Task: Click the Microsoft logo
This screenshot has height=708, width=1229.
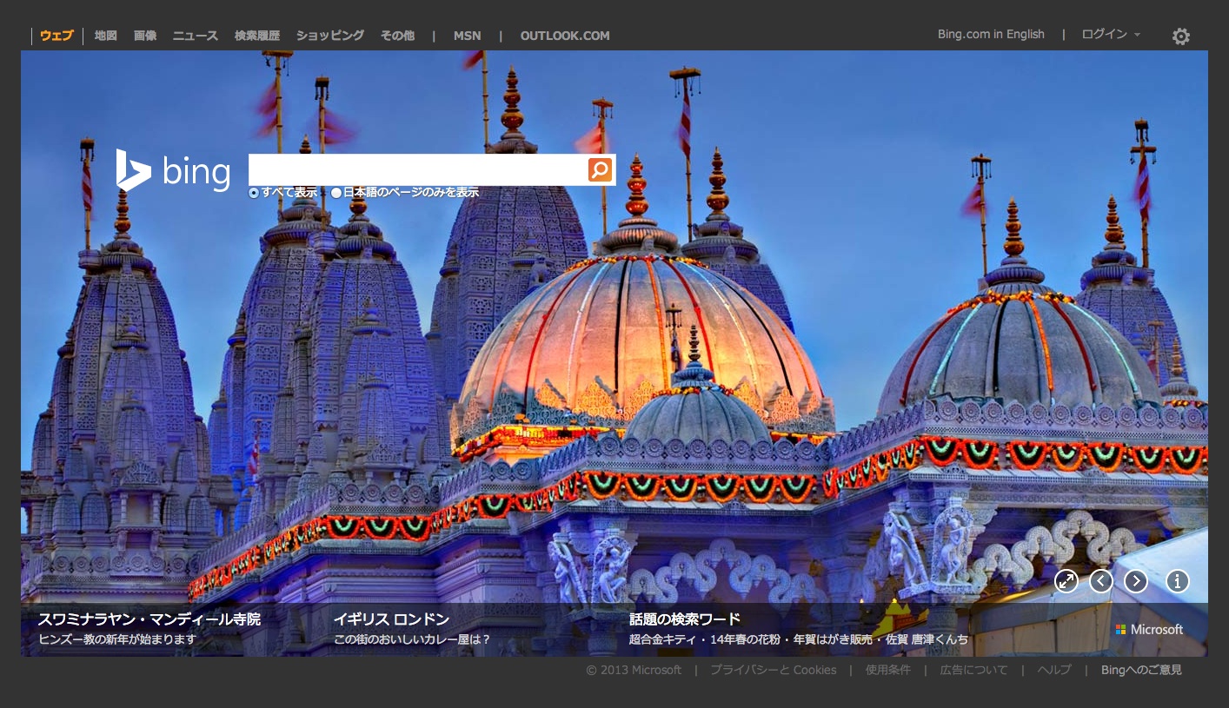Action: coord(1149,630)
